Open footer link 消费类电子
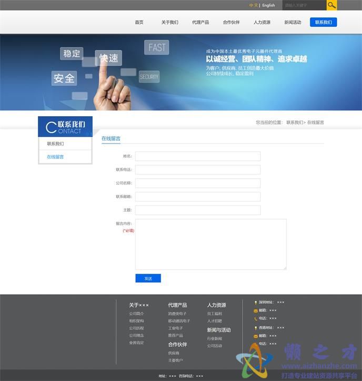This screenshot has width=362, height=381. coord(177,314)
